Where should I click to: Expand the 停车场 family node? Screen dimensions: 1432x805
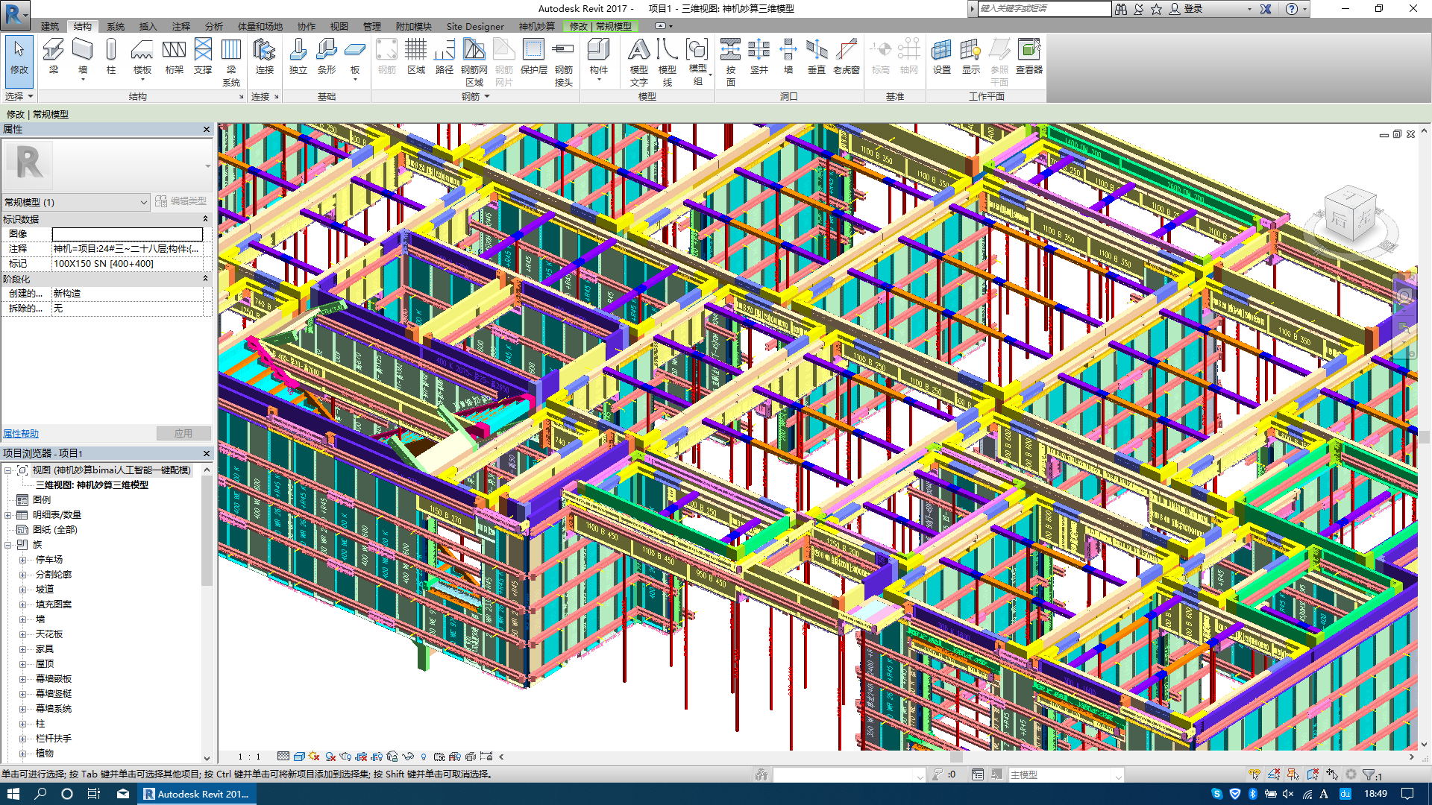click(x=22, y=560)
